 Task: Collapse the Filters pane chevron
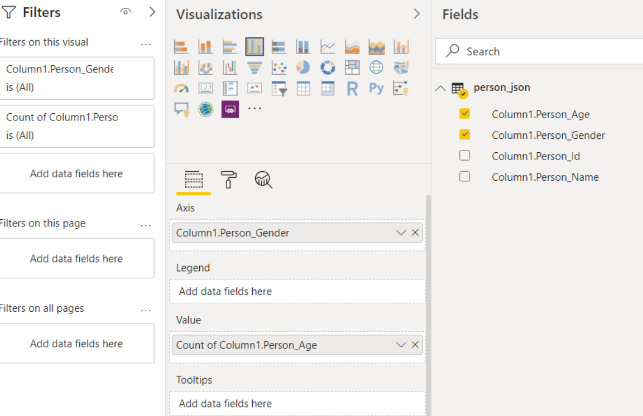(x=152, y=12)
